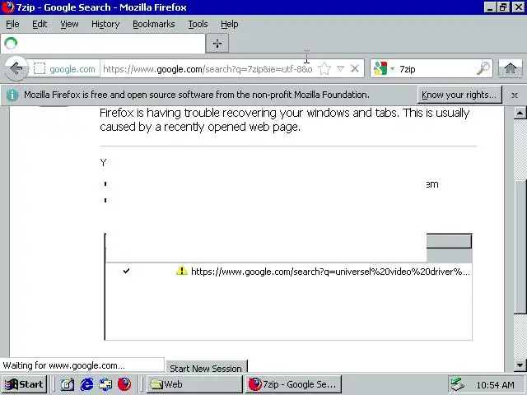Open the search engine selector dropdown arrow
Image resolution: width=527 pixels, height=395 pixels.
[x=392, y=69]
